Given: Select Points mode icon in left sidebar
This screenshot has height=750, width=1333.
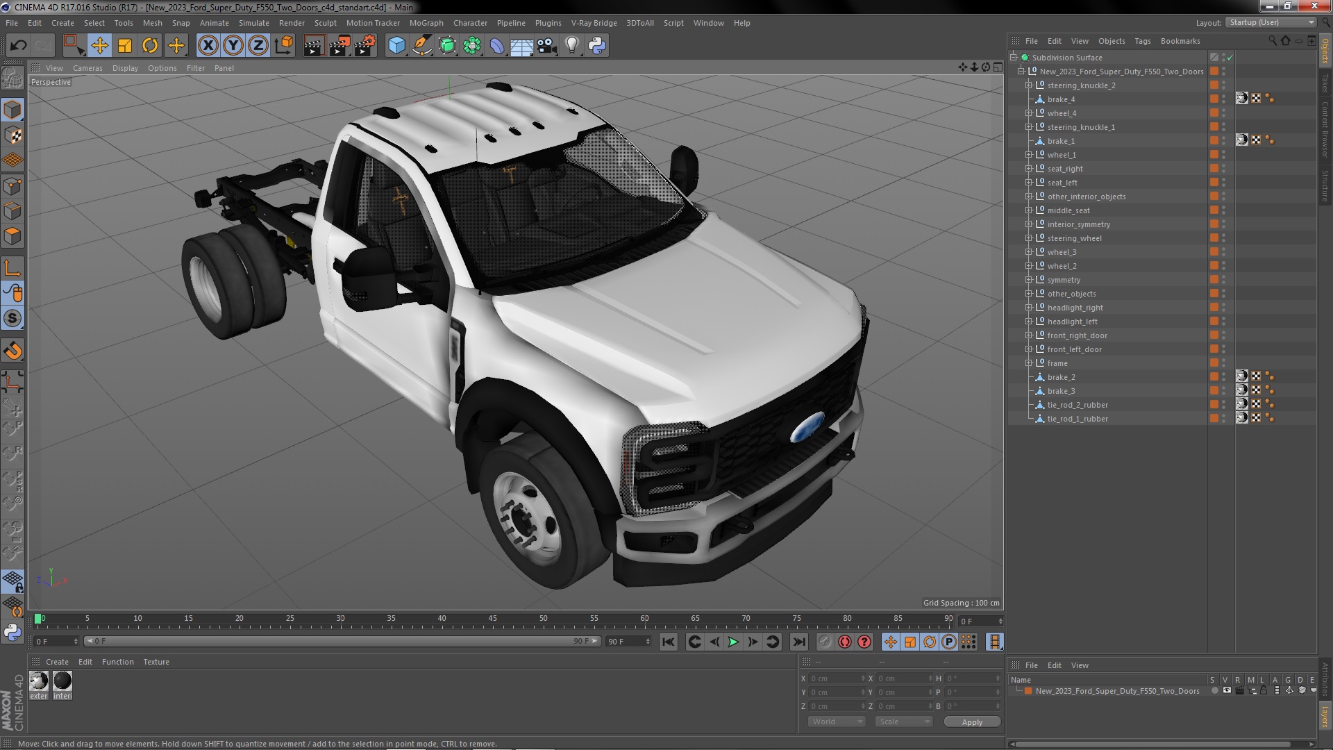Looking at the screenshot, I should 12,186.
